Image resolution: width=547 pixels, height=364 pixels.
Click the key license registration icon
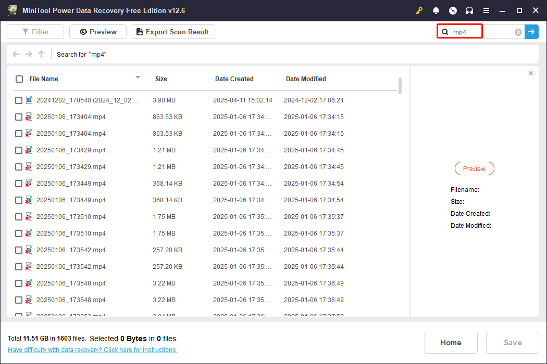coord(419,10)
